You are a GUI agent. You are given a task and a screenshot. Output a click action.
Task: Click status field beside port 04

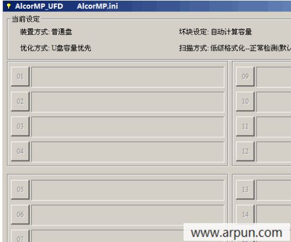(127, 151)
